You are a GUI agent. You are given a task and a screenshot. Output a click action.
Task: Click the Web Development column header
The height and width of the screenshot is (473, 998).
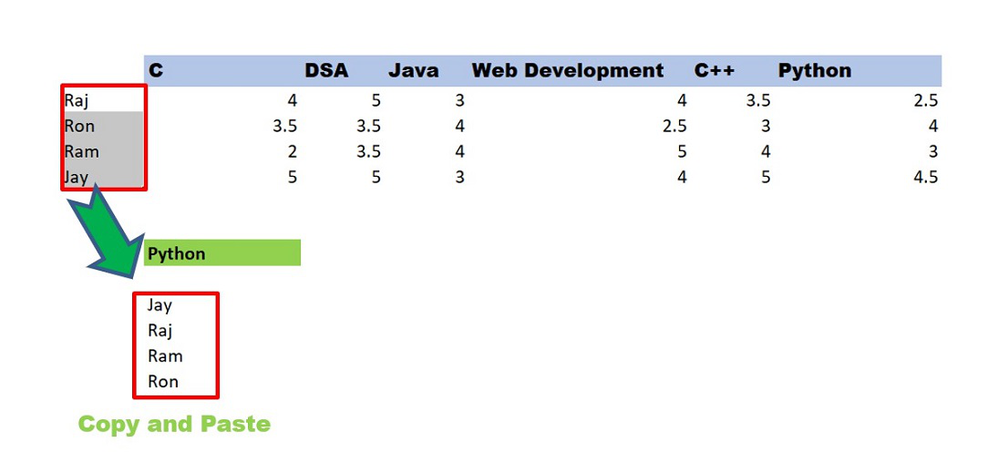[x=567, y=71]
